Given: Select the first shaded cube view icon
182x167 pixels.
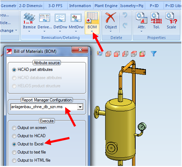Looking at the screenshot, I should click(108, 54).
